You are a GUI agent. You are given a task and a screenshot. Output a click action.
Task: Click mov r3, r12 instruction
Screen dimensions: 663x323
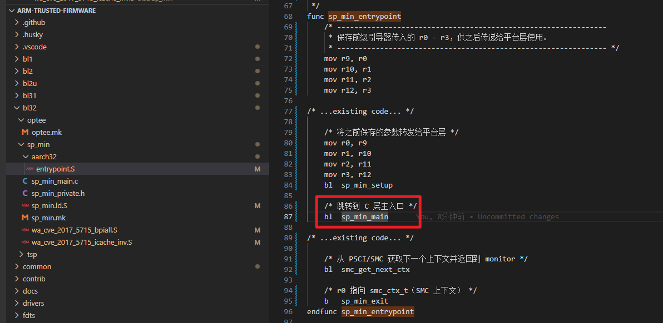[348, 175]
